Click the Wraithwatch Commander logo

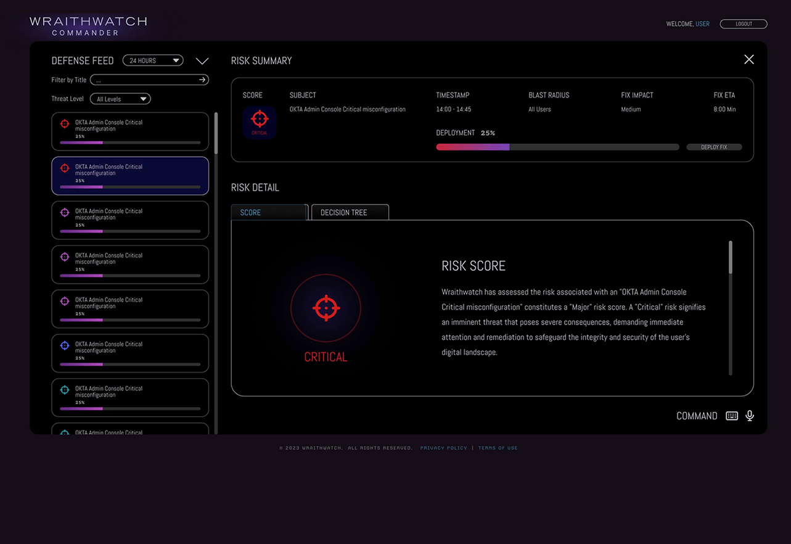tap(88, 26)
